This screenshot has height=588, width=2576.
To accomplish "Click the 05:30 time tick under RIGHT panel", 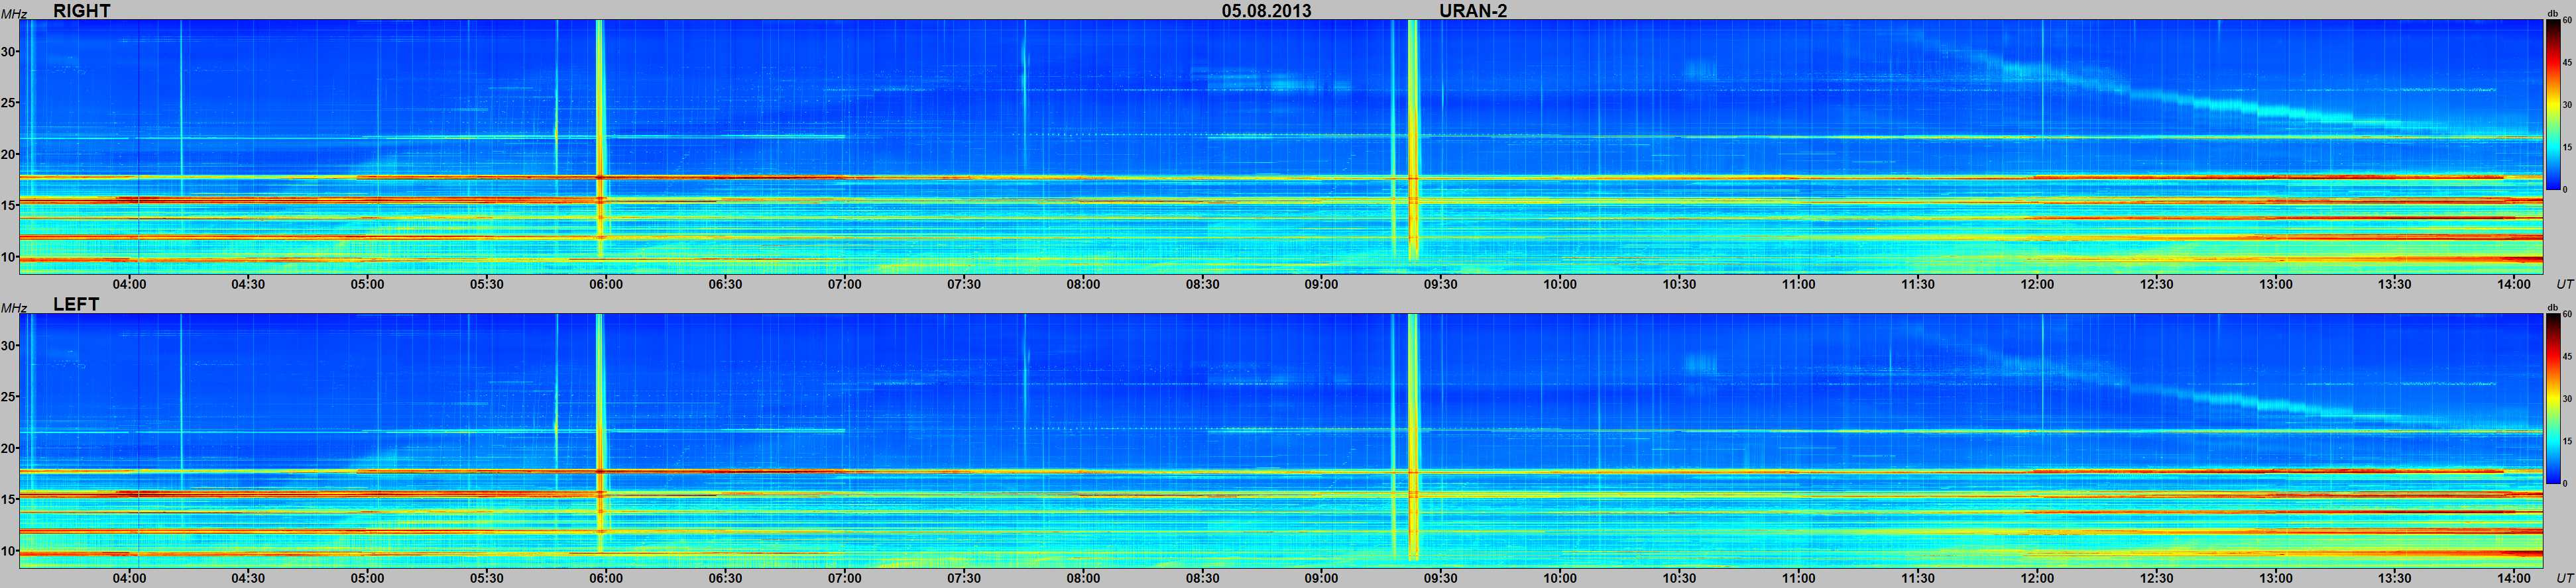I will tap(487, 285).
